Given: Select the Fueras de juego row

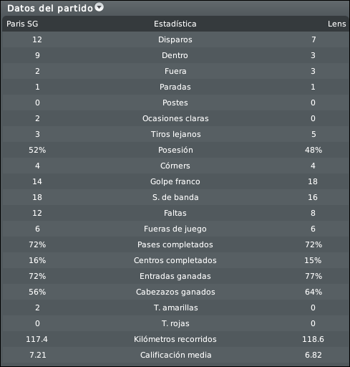Looking at the screenshot, I should 175,229.
